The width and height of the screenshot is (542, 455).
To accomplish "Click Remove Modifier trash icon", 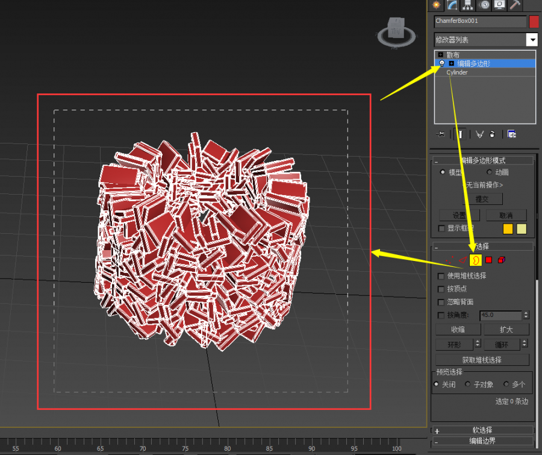I will coord(493,134).
